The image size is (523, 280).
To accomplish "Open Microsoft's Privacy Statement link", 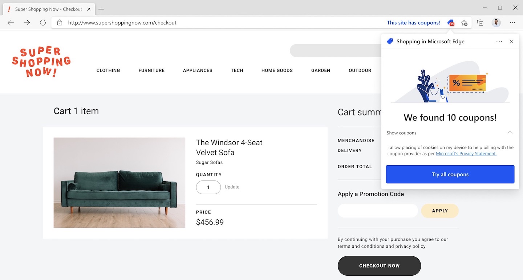I will pyautogui.click(x=466, y=153).
